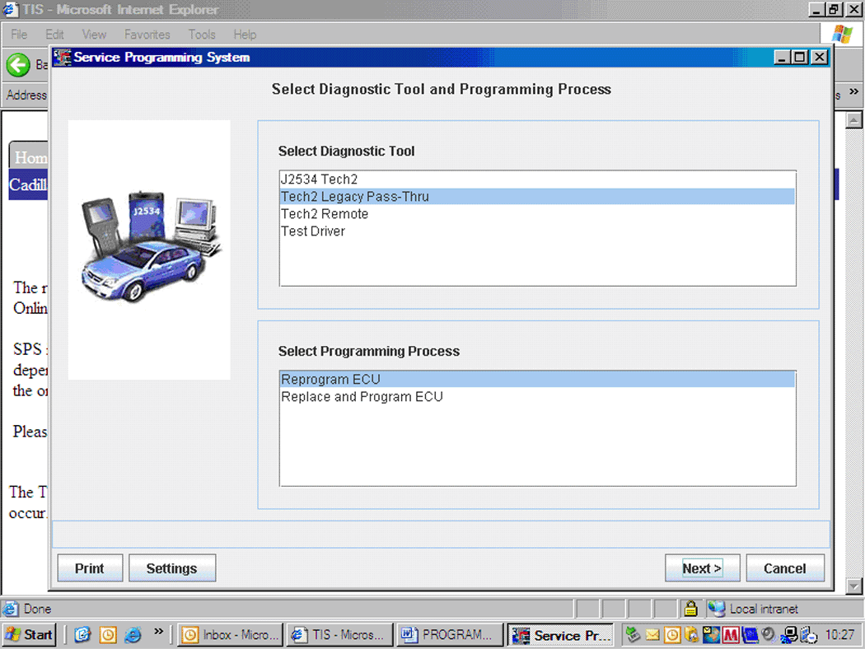Open the red McAfee tray icon
The width and height of the screenshot is (865, 649).
coord(731,635)
